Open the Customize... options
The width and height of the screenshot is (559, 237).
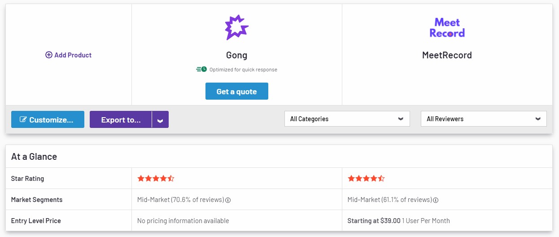pyautogui.click(x=48, y=119)
